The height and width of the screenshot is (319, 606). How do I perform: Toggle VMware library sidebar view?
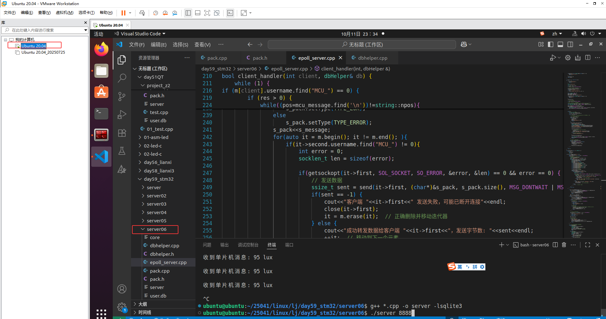188,13
